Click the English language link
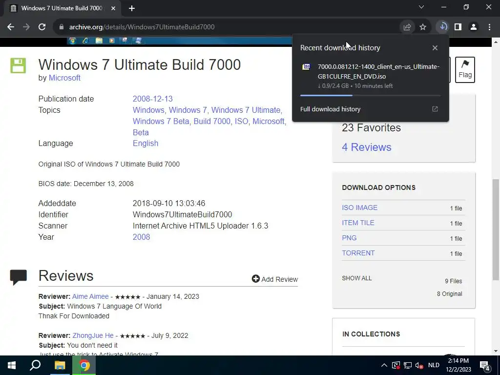500x375 pixels. tap(146, 143)
